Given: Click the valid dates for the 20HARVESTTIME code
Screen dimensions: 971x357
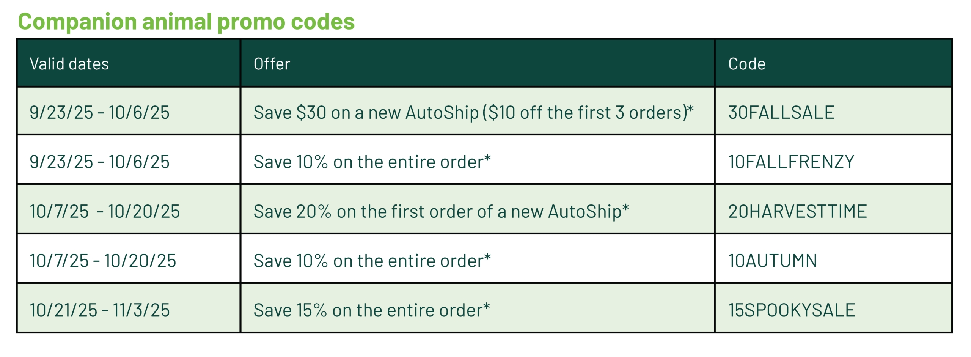Looking at the screenshot, I should click(105, 211).
